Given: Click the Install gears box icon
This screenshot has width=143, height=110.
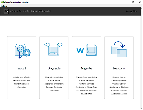Looking at the screenshot, I should (x=23, y=51).
